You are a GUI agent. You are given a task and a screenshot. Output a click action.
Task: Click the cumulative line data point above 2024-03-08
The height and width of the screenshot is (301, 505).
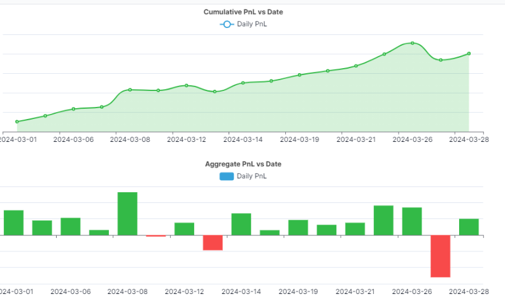tap(130, 90)
